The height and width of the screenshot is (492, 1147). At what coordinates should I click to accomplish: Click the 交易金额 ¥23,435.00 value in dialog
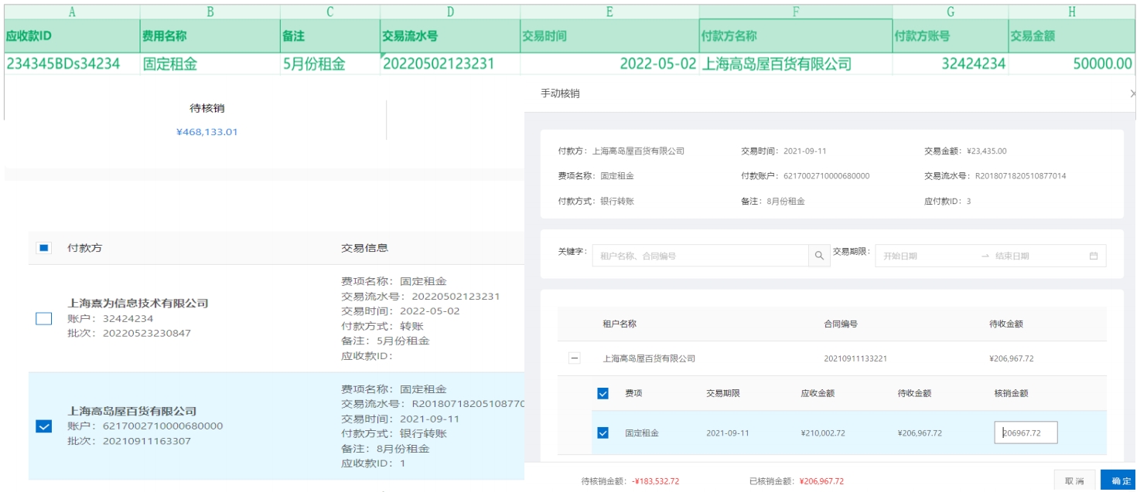click(986, 151)
